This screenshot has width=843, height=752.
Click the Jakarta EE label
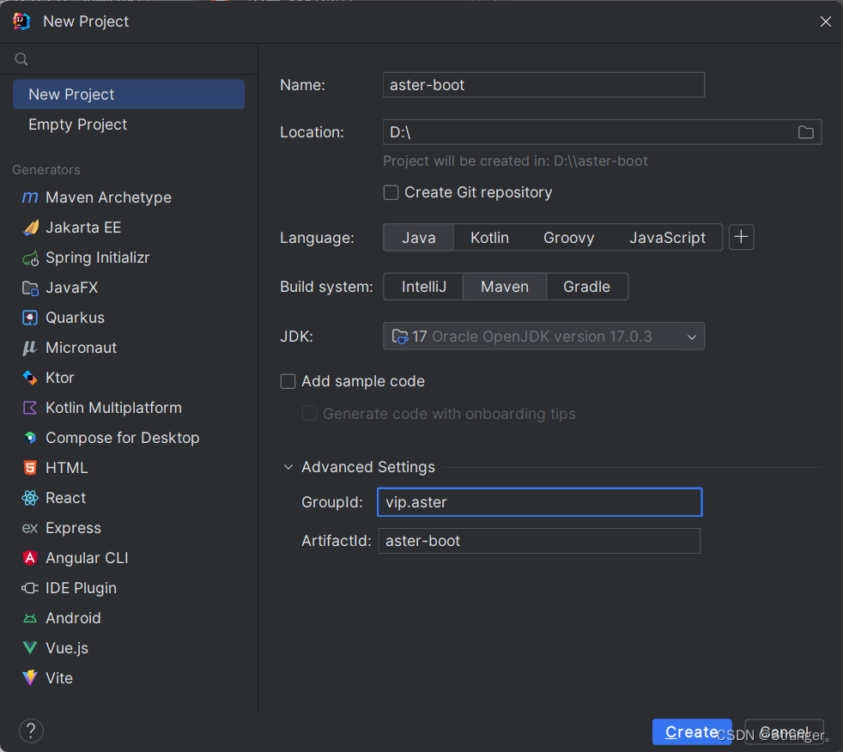[x=83, y=227]
